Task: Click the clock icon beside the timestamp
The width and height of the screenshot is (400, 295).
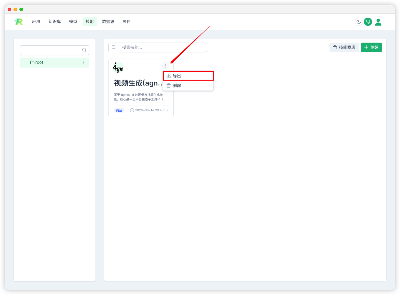Action: click(132, 110)
